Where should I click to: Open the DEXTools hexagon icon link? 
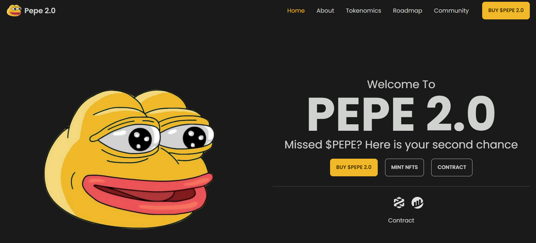[399, 203]
